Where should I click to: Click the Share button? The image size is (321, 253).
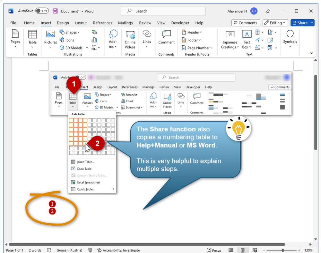300,23
